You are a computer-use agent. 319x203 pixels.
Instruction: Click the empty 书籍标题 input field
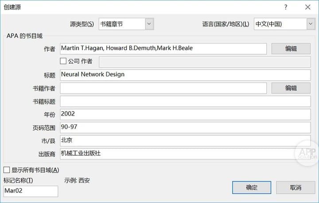[x=185, y=101]
